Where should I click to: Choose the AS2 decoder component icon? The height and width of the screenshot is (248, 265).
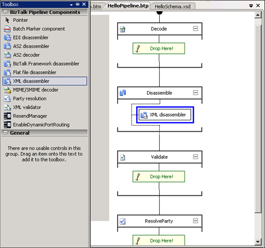click(x=7, y=55)
